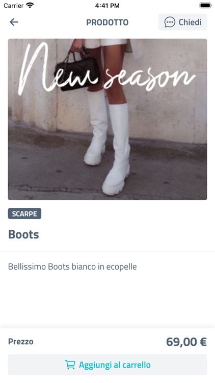Tap the back arrow icon
Viewport: 215px width, 383px height.
(x=14, y=22)
